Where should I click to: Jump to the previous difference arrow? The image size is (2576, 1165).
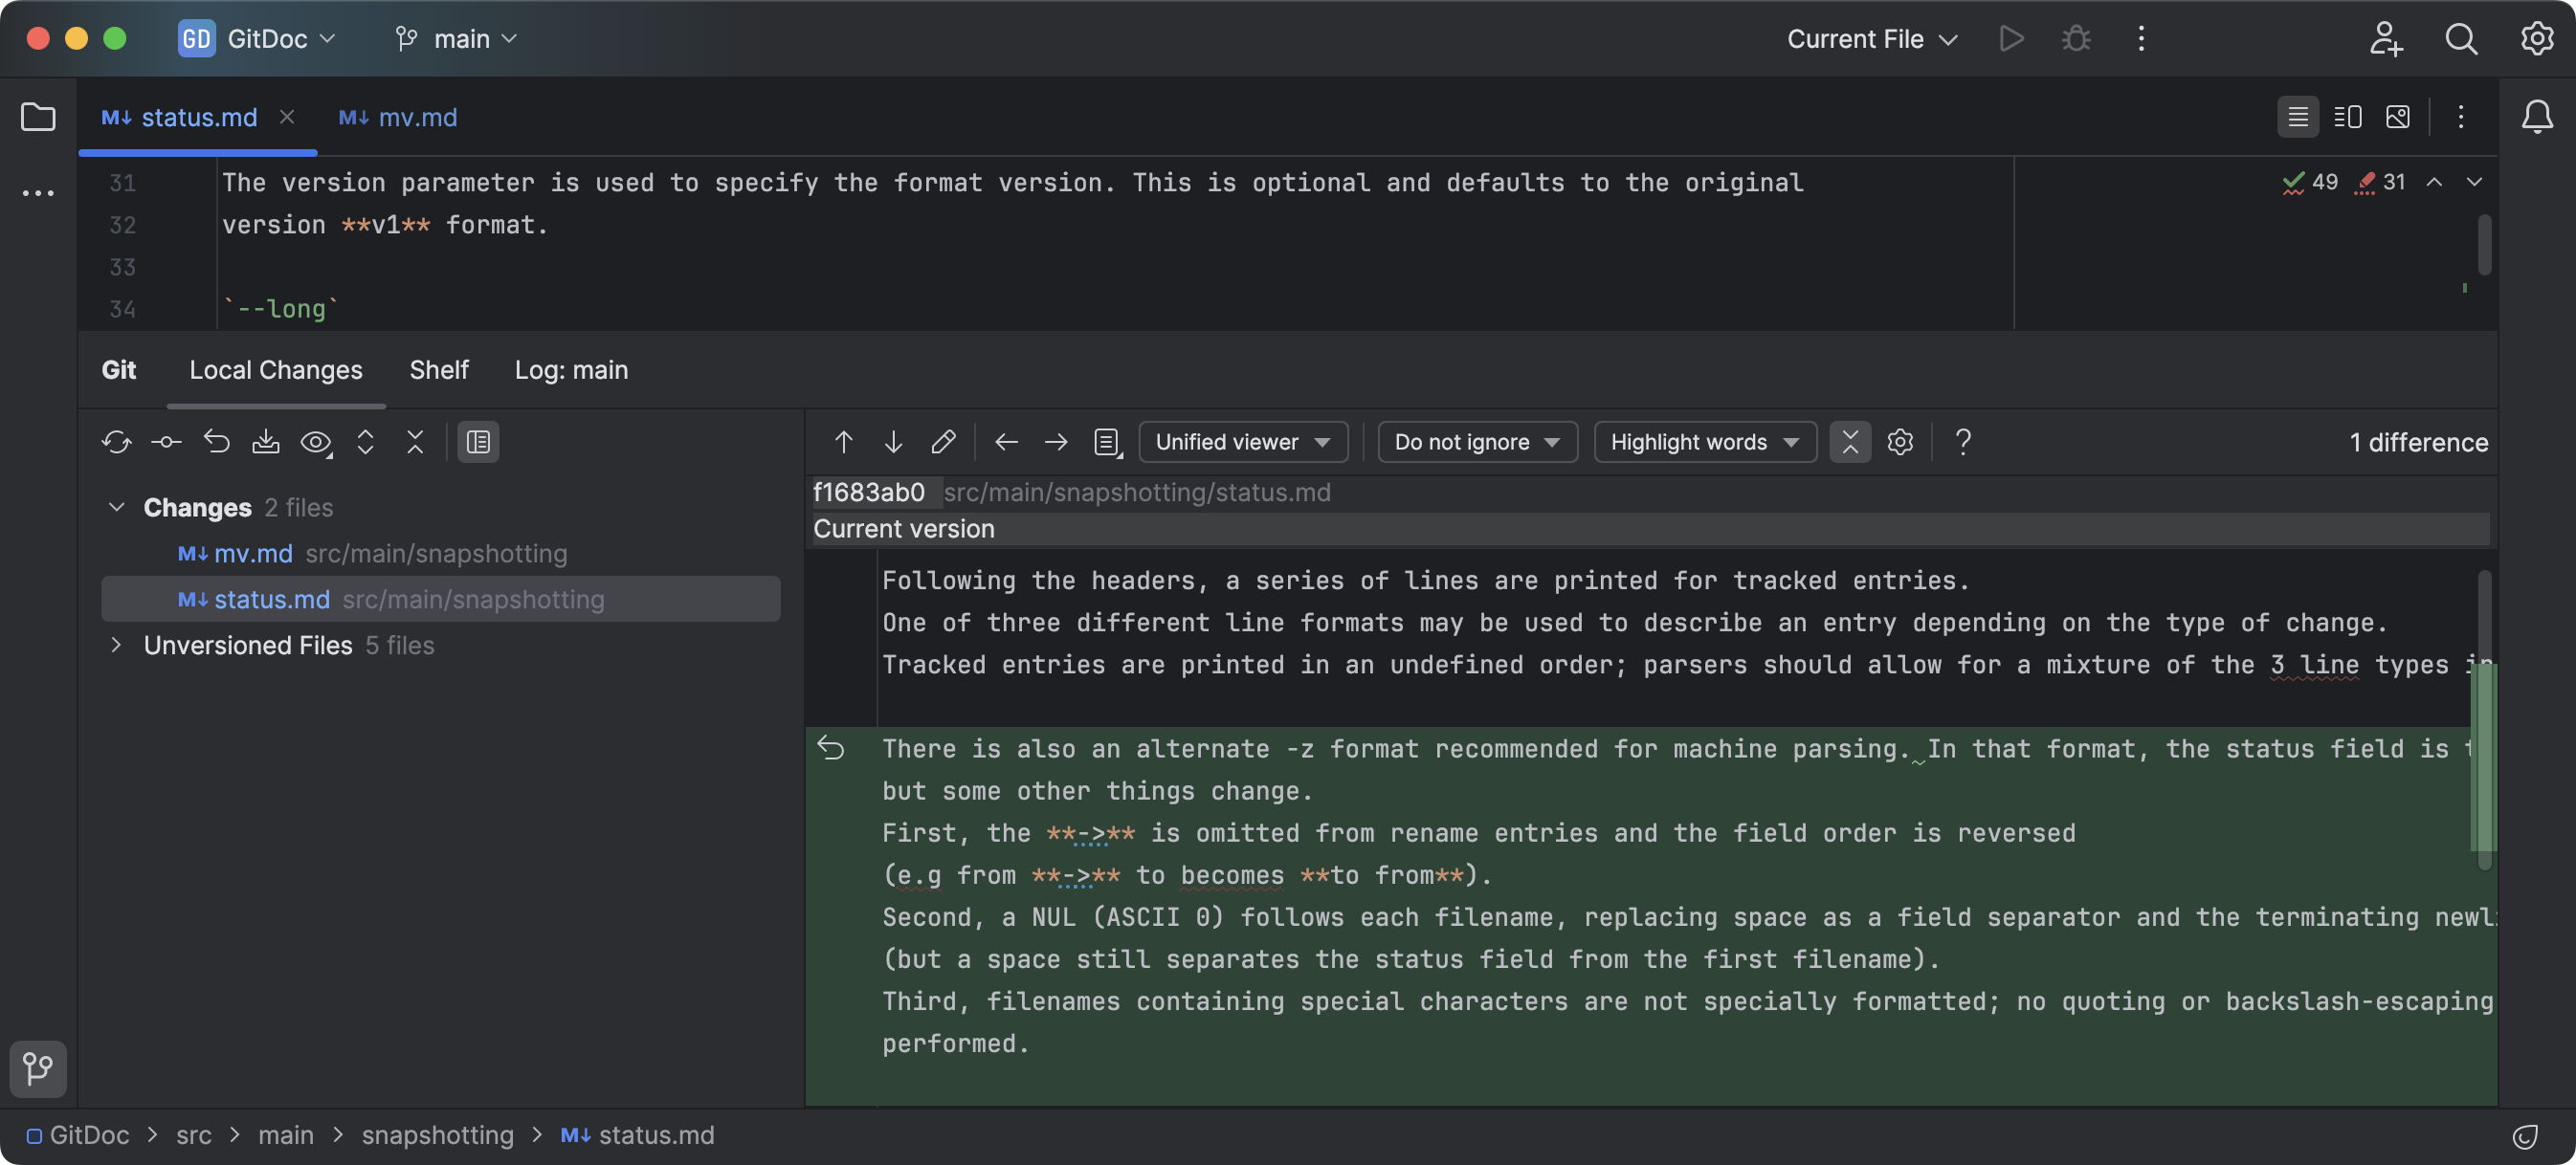pos(843,442)
